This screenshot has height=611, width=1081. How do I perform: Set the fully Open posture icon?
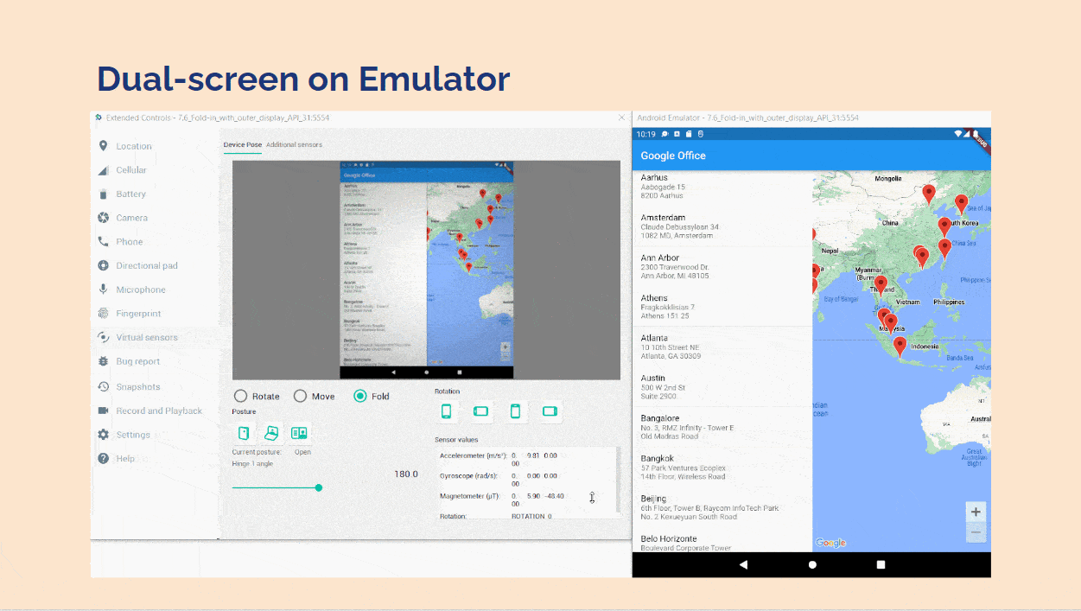coord(300,433)
